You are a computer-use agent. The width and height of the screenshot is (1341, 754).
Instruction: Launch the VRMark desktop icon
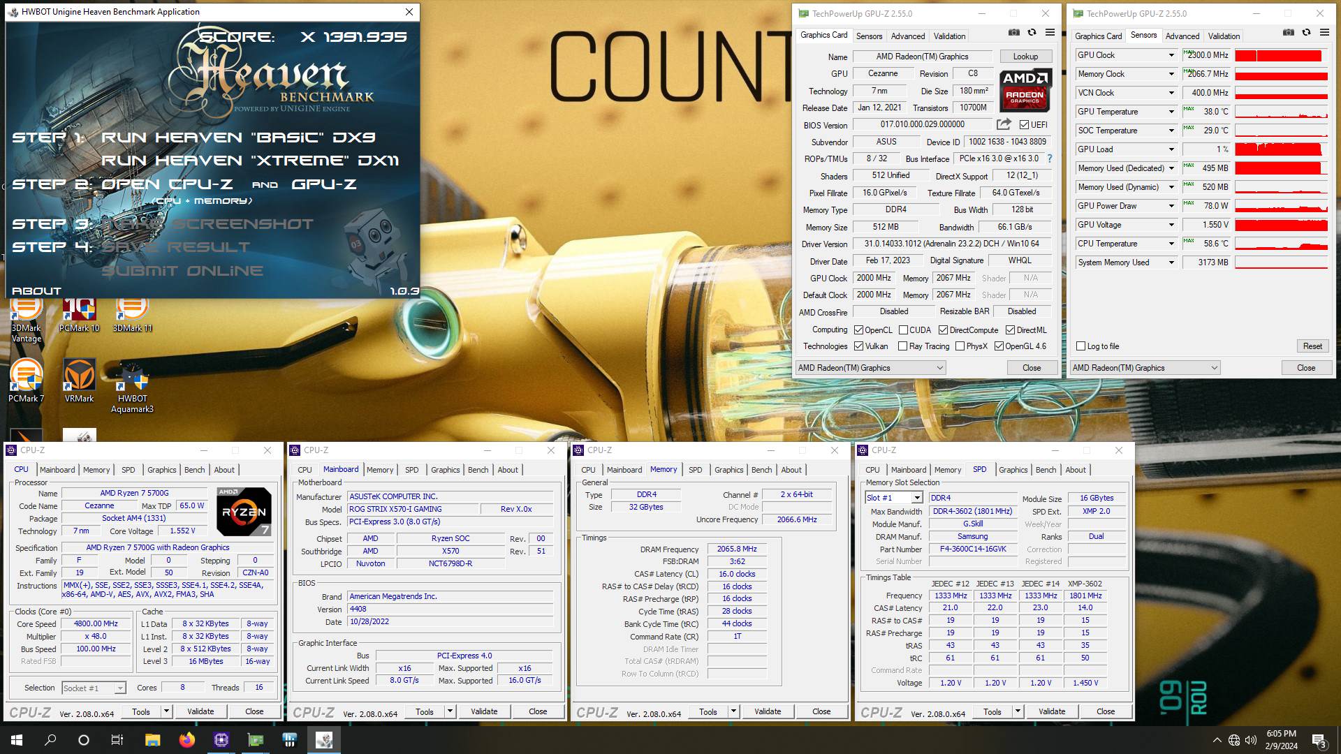(79, 380)
